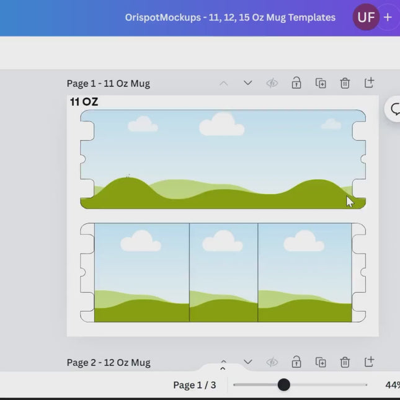Image resolution: width=400 pixels, height=400 pixels.
Task: Move Page 2 down with the chevron
Action: click(x=247, y=362)
